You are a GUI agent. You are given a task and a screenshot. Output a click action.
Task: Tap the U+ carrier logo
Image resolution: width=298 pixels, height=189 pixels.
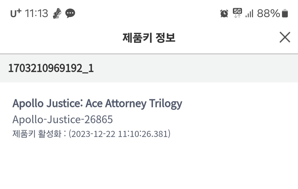(16, 13)
